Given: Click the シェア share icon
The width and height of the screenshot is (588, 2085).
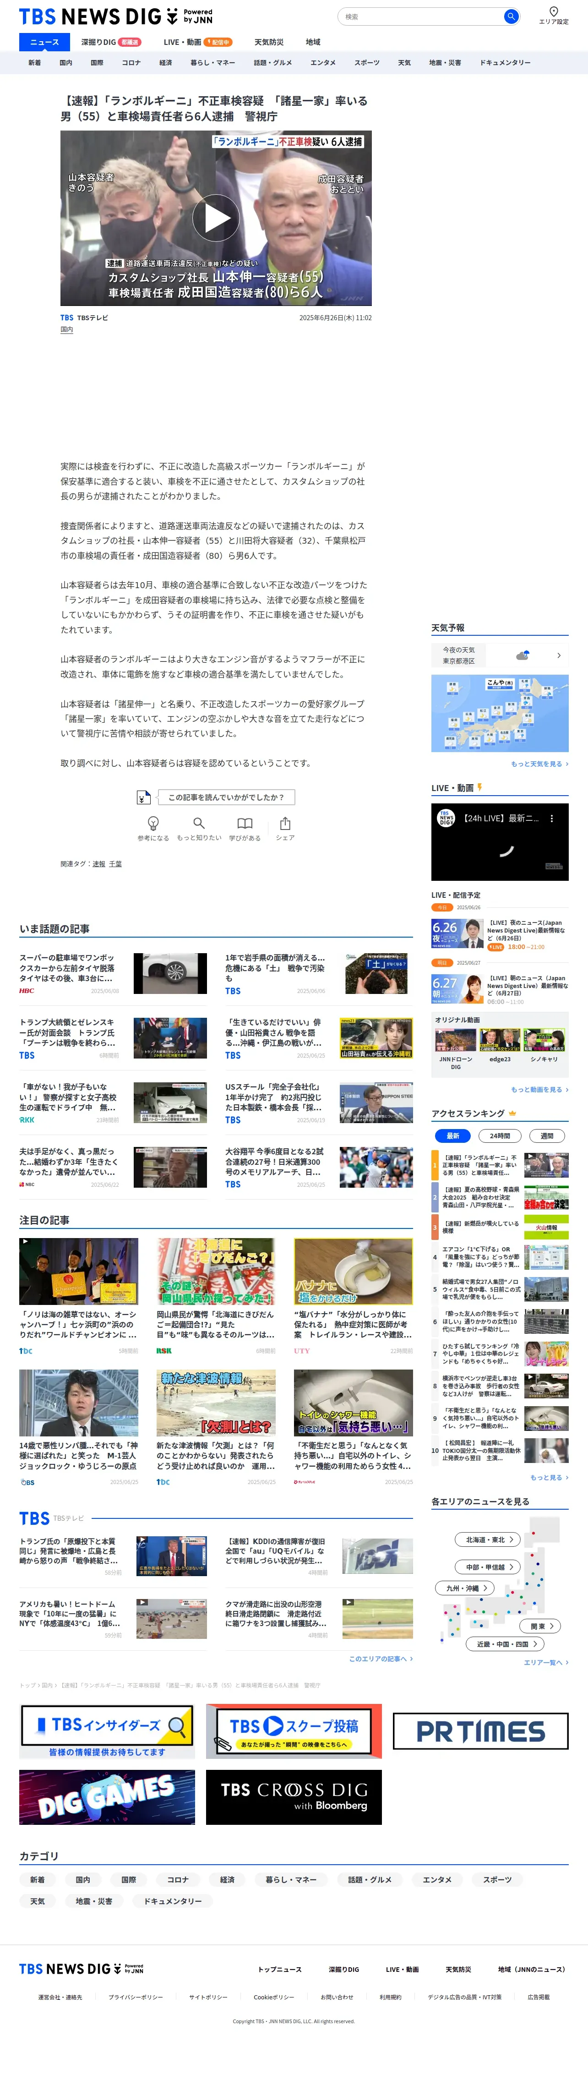Looking at the screenshot, I should 285,823.
